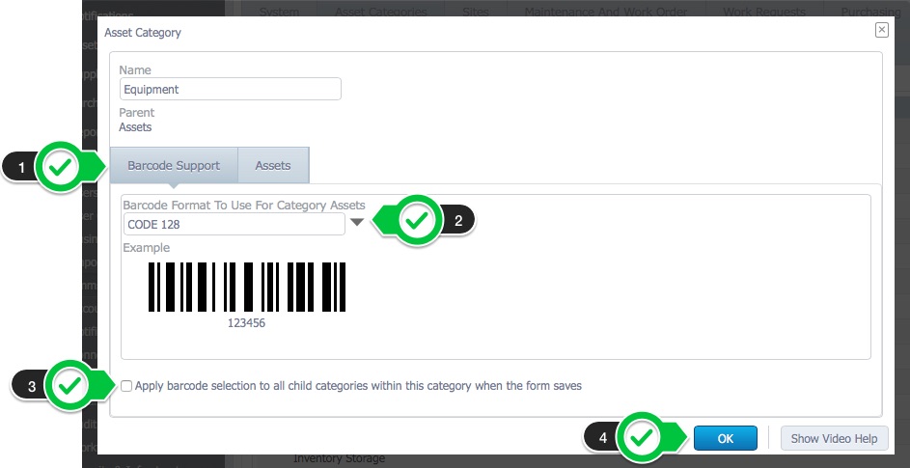Screen dimensions: 910x468
Task: Click the example barcode image 123456
Action: (x=247, y=295)
